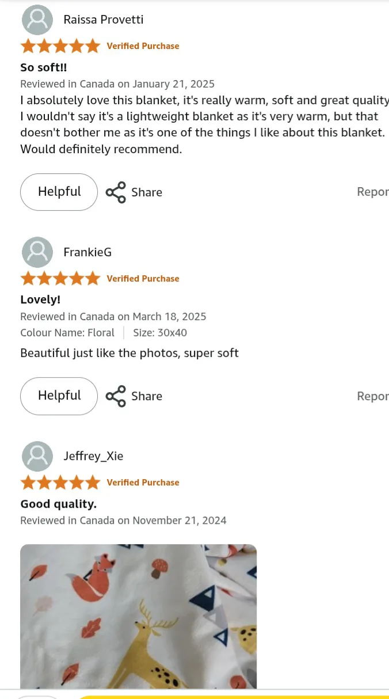Click share icon under FrankieG's review
Image resolution: width=389 pixels, height=699 pixels.
pyautogui.click(x=116, y=396)
